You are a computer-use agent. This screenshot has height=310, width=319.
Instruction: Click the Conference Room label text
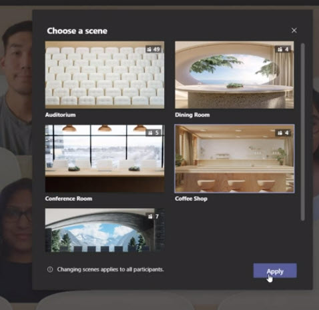pyautogui.click(x=69, y=199)
